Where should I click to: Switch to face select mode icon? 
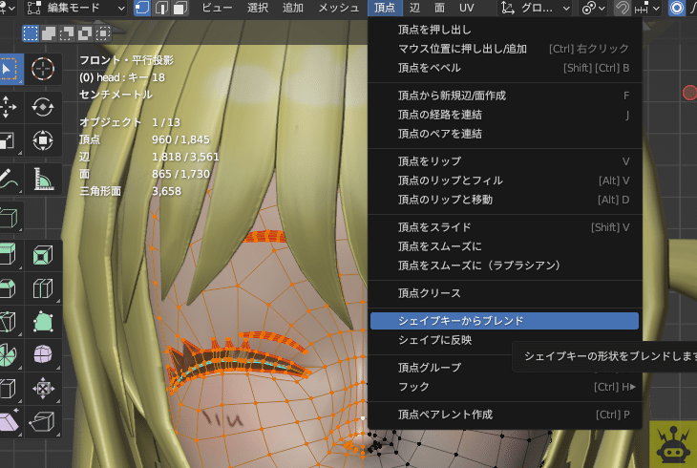click(180, 8)
